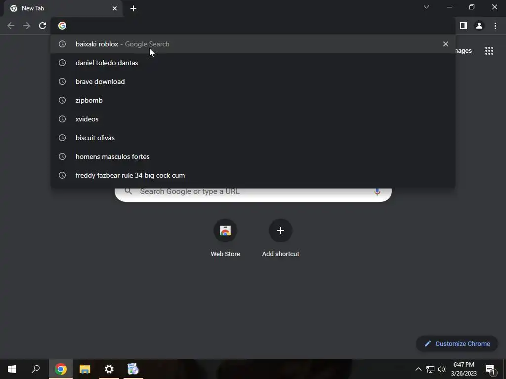This screenshot has width=506, height=379.
Task: Click the volume speaker icon in the tray
Action: tap(442, 369)
